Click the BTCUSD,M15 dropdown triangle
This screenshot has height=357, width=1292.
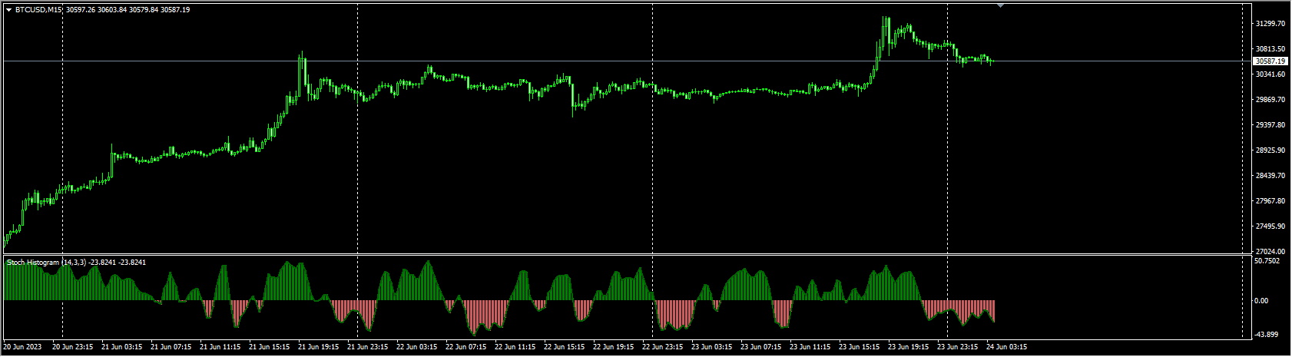pyautogui.click(x=8, y=10)
